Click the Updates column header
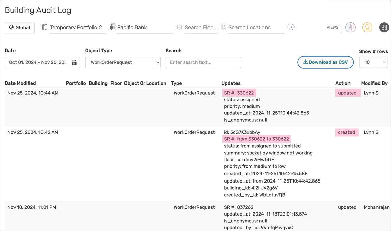391x231 pixels. [x=231, y=83]
